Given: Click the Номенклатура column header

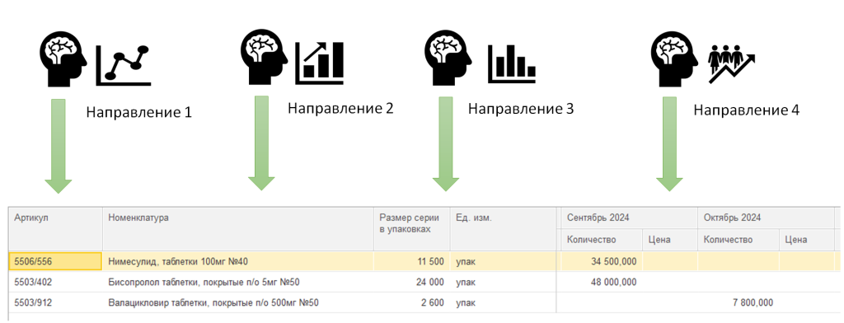Looking at the screenshot, I should pos(238,229).
